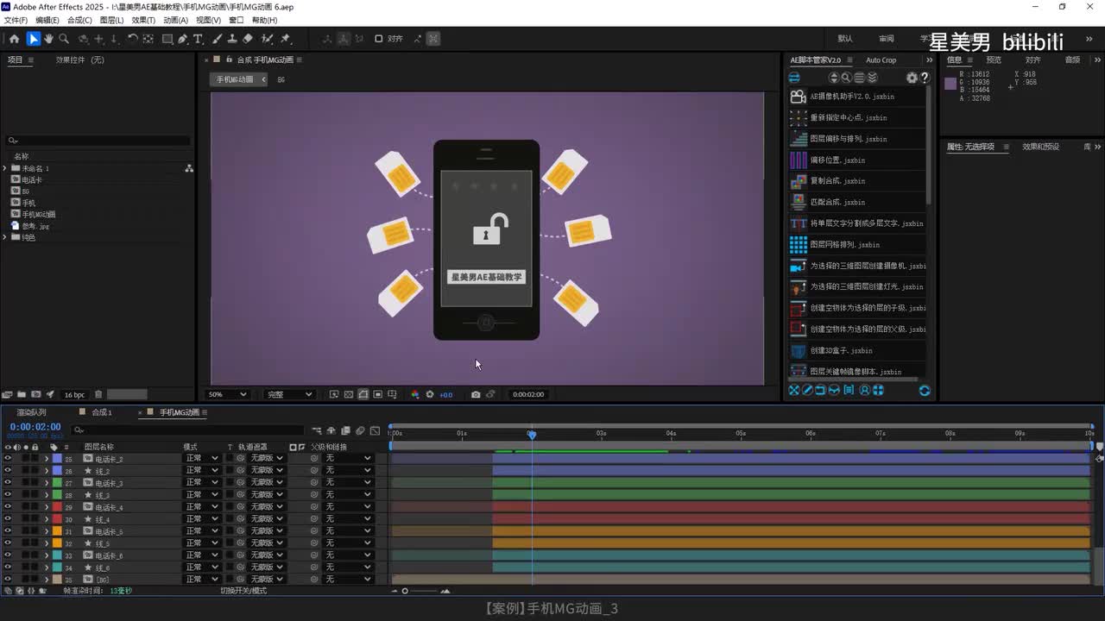Select the Pen tool
The image size is (1105, 621).
183,39
